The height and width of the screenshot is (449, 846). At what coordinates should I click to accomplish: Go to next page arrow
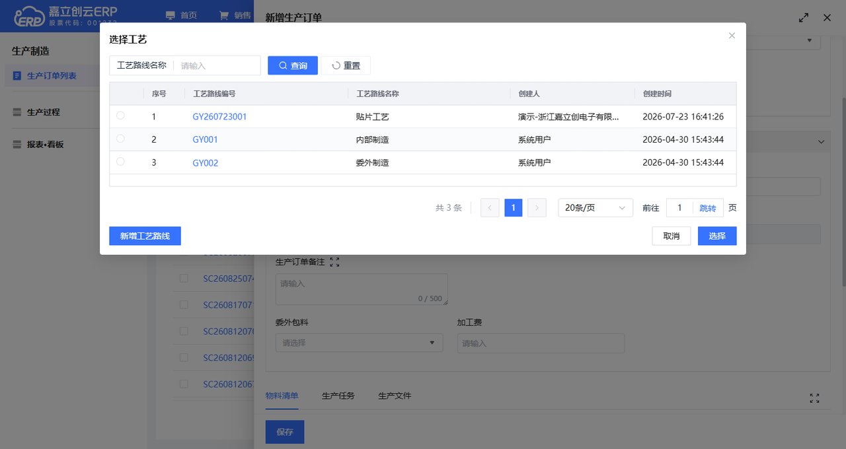click(537, 208)
